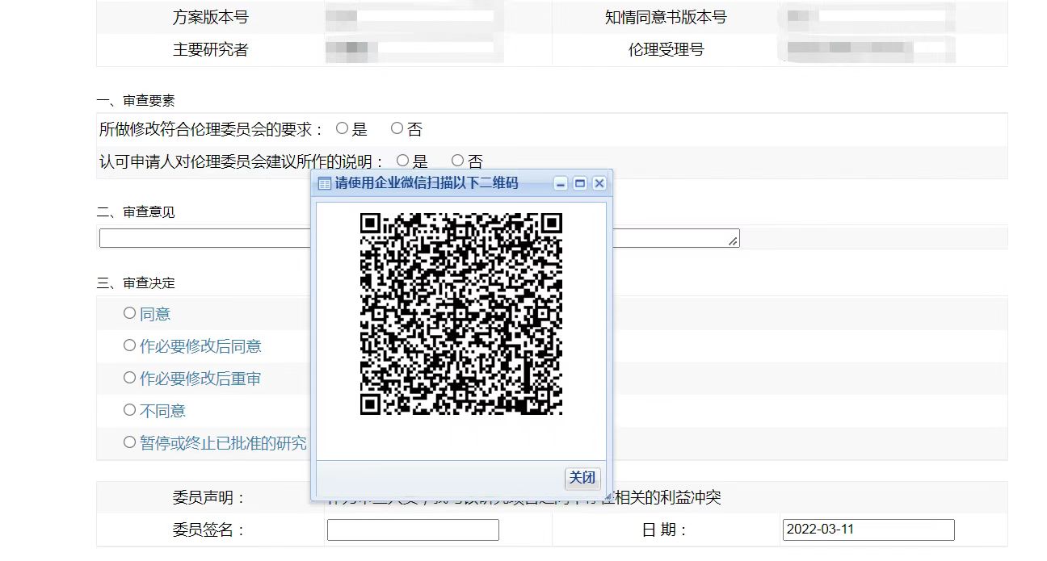
Task: Click the 三、审查决定 section heading
Action: tap(136, 283)
